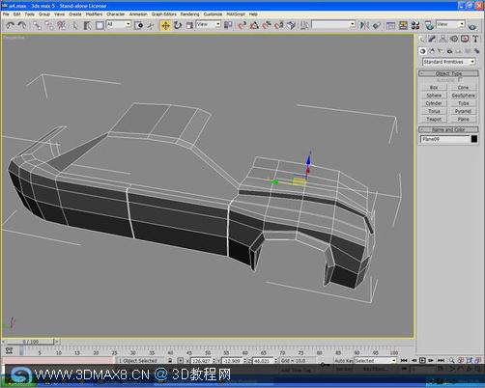The height and width of the screenshot is (388, 485).
Task: Click the Plane primitive button
Action: click(x=463, y=119)
